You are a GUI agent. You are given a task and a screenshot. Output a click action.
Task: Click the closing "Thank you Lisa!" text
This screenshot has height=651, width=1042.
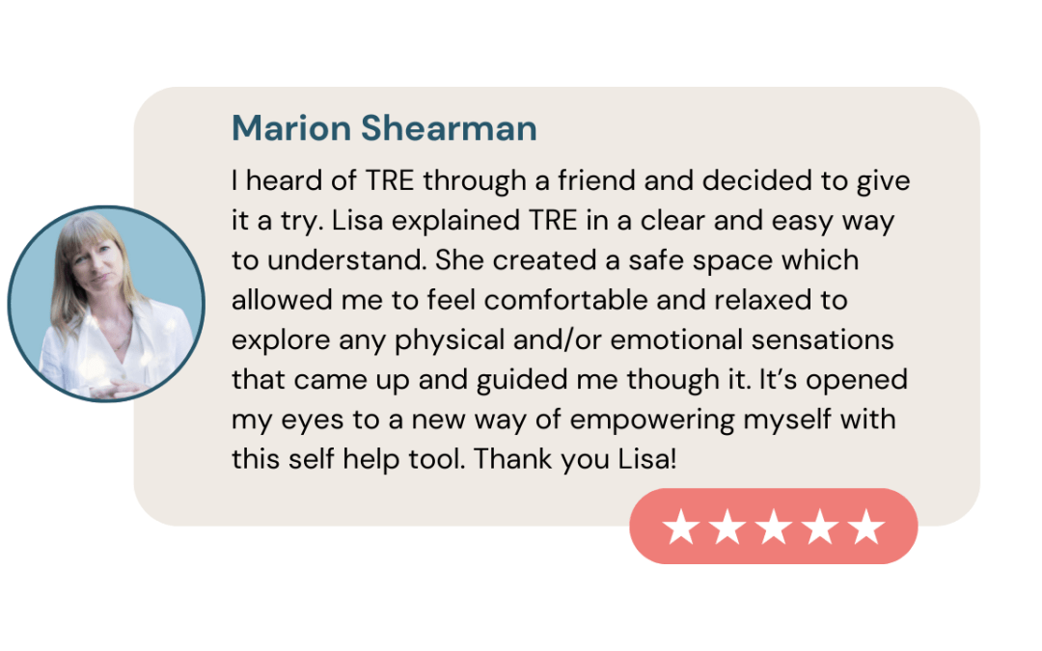pos(575,459)
